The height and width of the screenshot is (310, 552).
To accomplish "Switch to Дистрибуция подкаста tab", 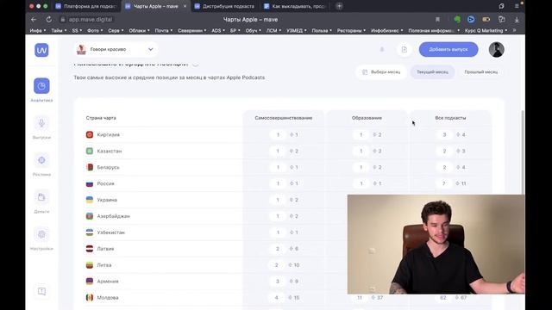I will [x=225, y=6].
